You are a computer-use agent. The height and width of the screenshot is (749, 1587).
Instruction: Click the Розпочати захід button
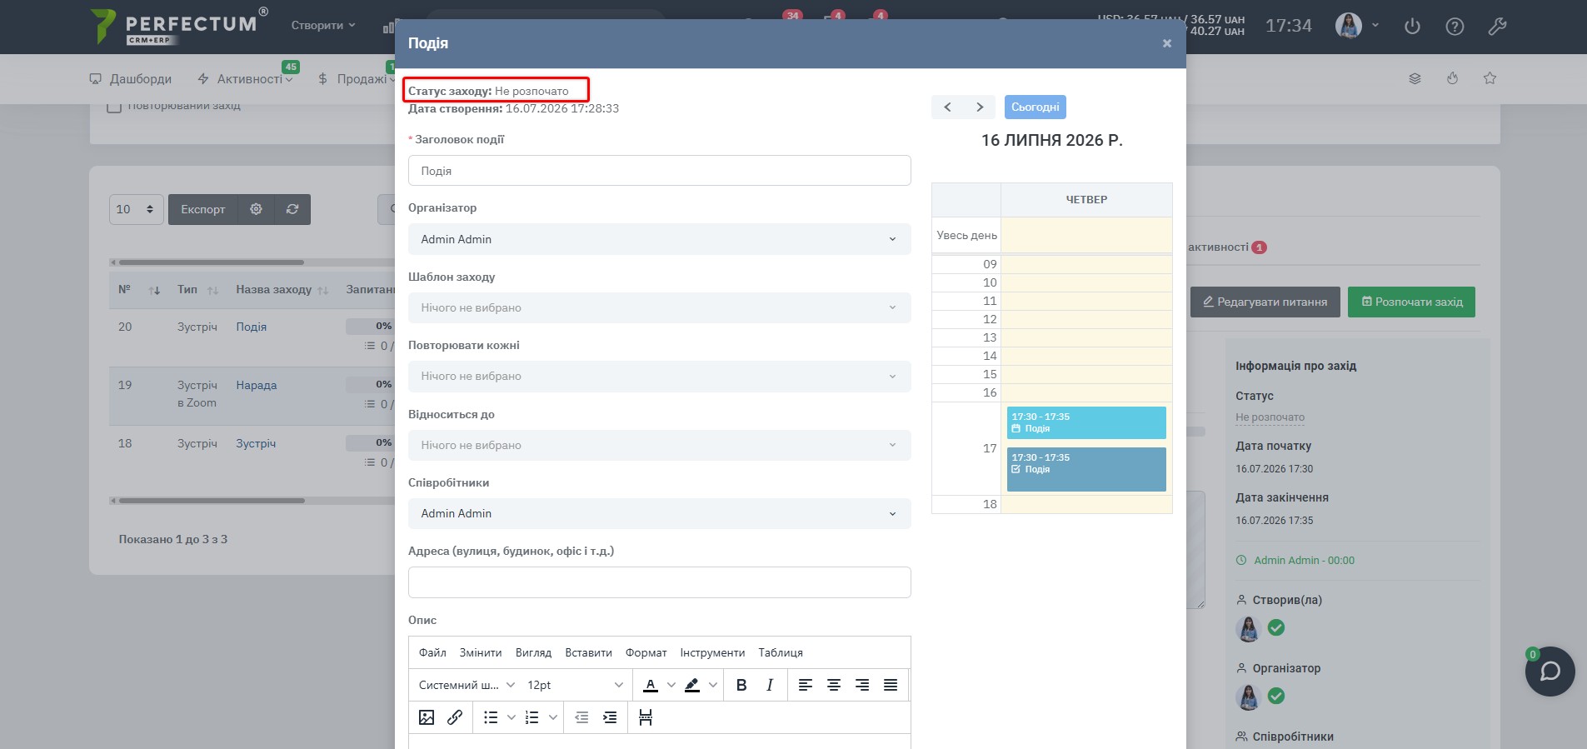click(1411, 302)
